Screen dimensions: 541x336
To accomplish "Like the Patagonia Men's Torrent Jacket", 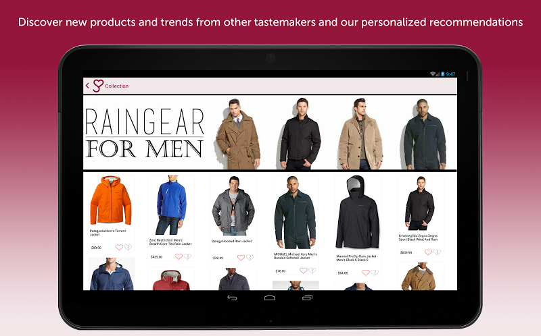I will (119, 247).
